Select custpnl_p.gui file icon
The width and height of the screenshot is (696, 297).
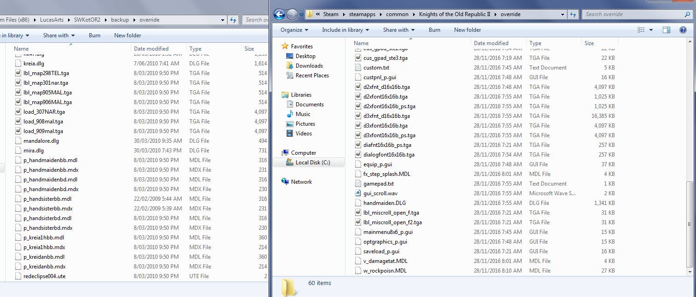point(358,77)
